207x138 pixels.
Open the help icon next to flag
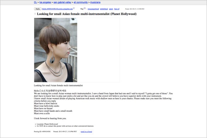[85, 8]
